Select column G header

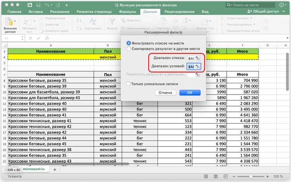point(267,45)
